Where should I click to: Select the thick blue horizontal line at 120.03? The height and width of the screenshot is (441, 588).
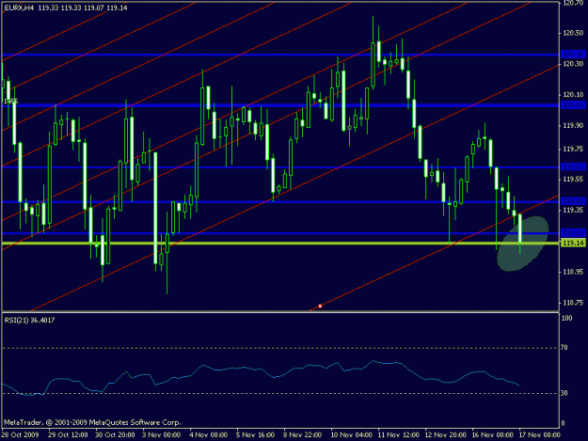point(280,105)
